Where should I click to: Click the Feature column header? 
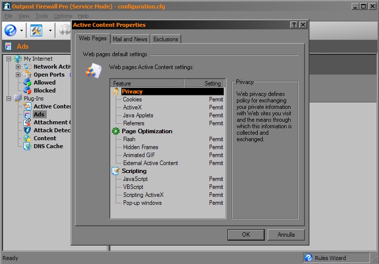coord(147,83)
